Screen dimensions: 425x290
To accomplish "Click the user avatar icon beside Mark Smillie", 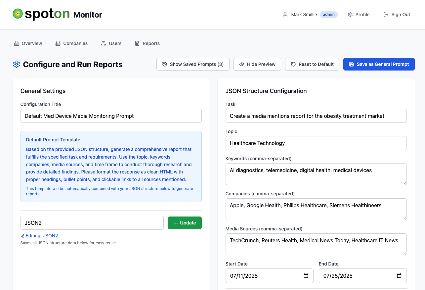I will [285, 15].
